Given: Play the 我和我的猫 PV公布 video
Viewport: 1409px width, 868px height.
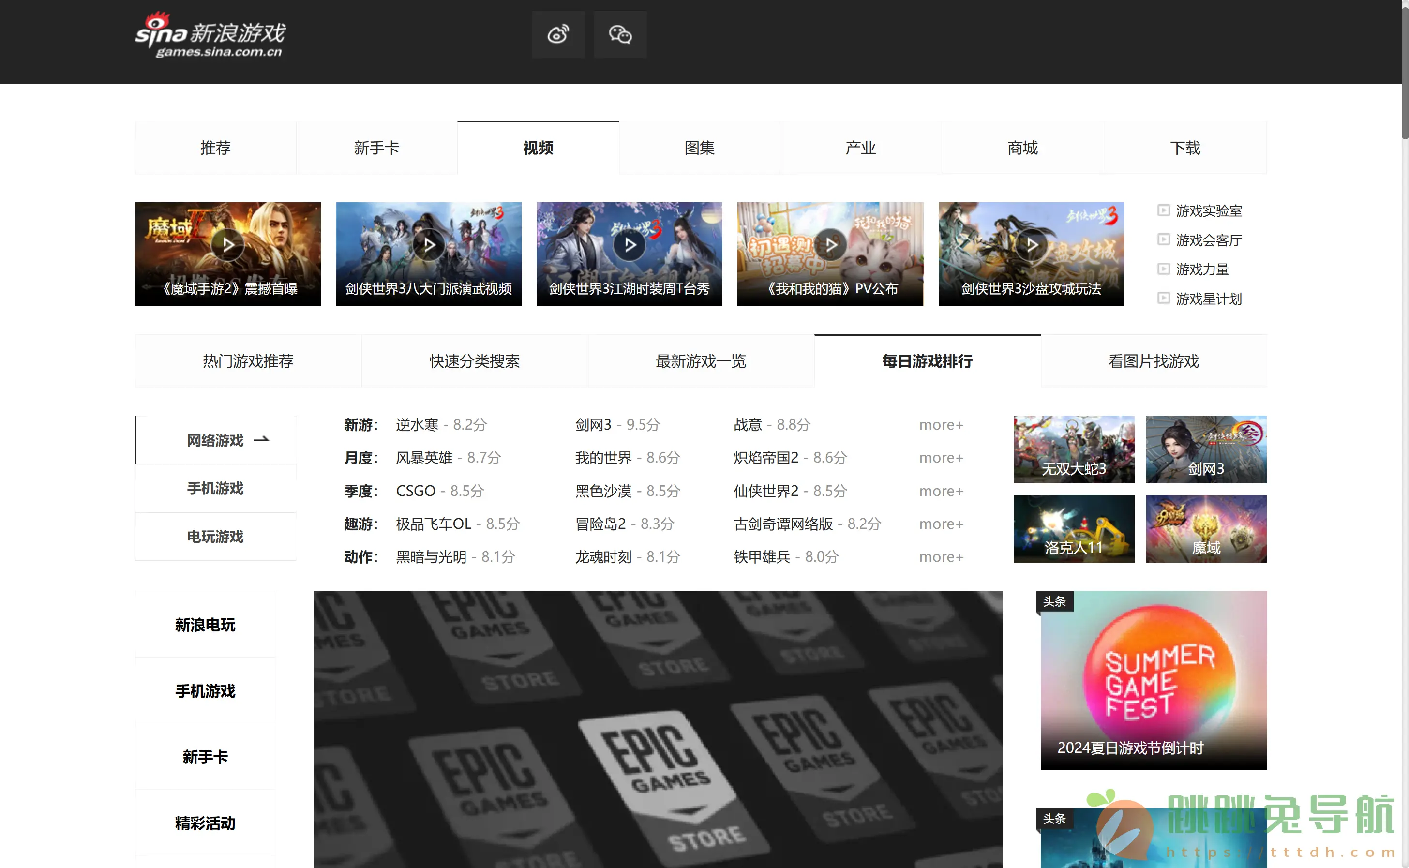Looking at the screenshot, I should point(830,254).
